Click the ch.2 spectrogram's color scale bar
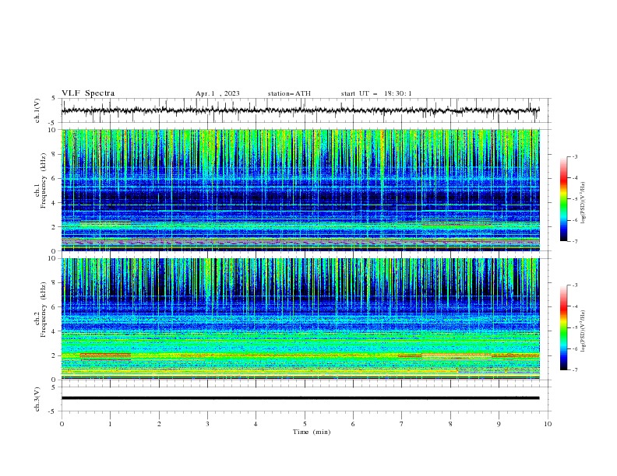Screen dimensions: 617x476 (x=563, y=327)
